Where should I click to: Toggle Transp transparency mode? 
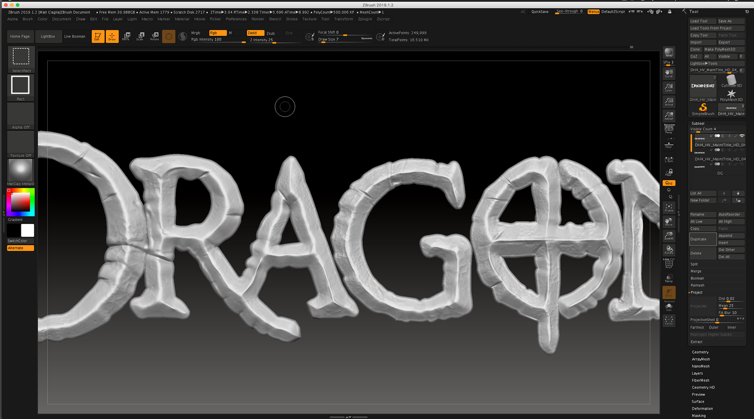click(669, 279)
